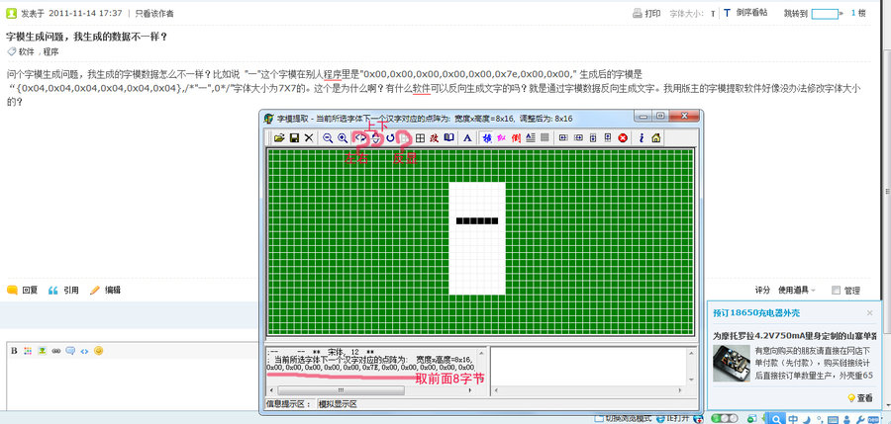891x424 pixels.
Task: Click the 评分 rating link
Action: pos(762,290)
